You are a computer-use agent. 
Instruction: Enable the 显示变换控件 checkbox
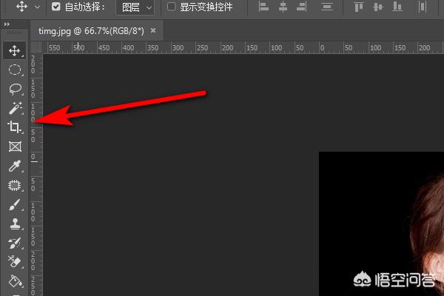(x=171, y=7)
